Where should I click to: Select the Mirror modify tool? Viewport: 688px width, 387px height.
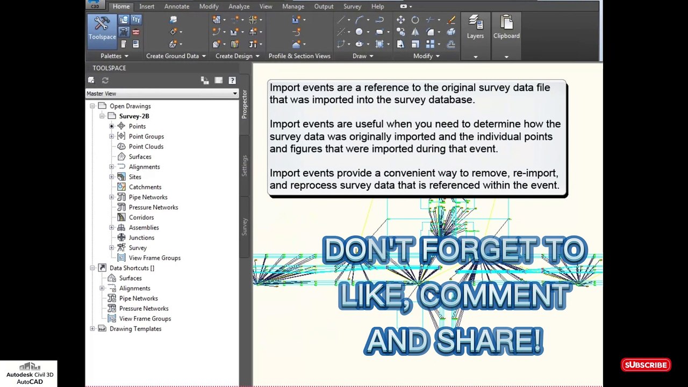(415, 32)
